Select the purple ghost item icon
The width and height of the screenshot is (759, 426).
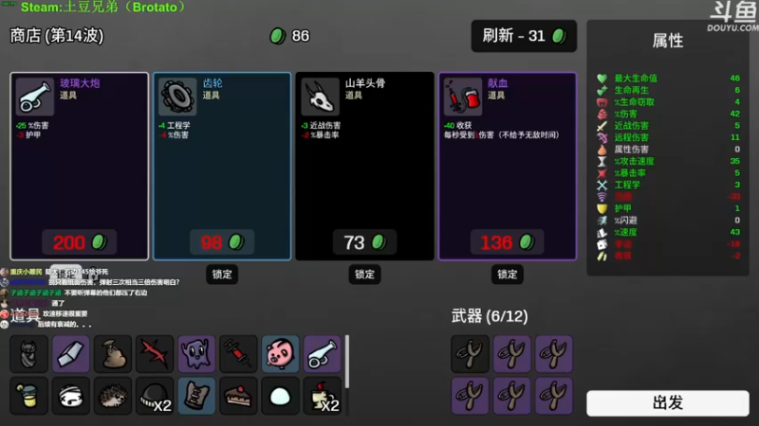pos(196,354)
